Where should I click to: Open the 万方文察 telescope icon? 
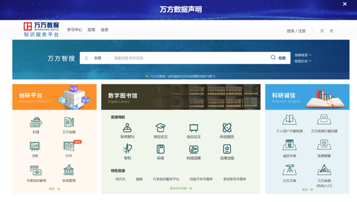290,170
